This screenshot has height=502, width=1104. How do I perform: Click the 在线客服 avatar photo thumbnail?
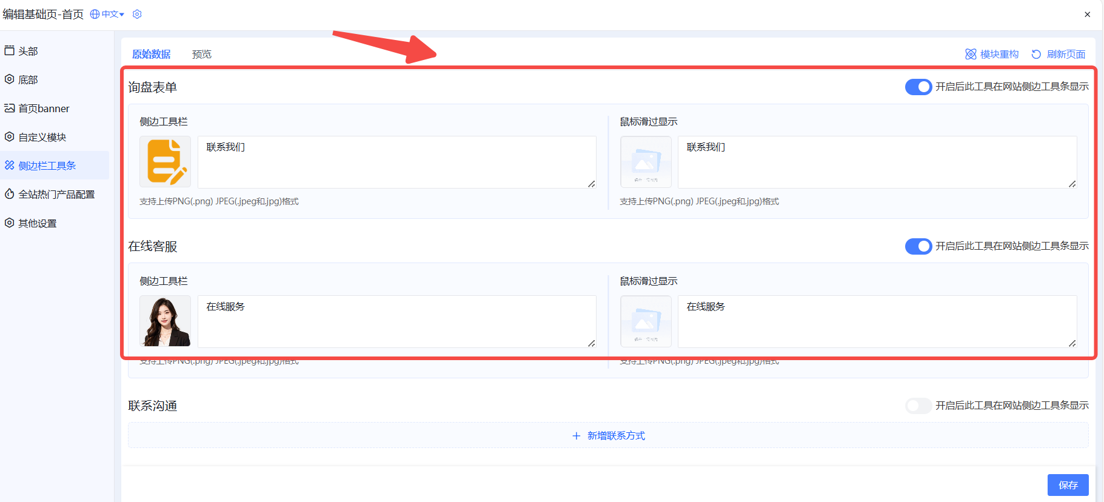165,321
